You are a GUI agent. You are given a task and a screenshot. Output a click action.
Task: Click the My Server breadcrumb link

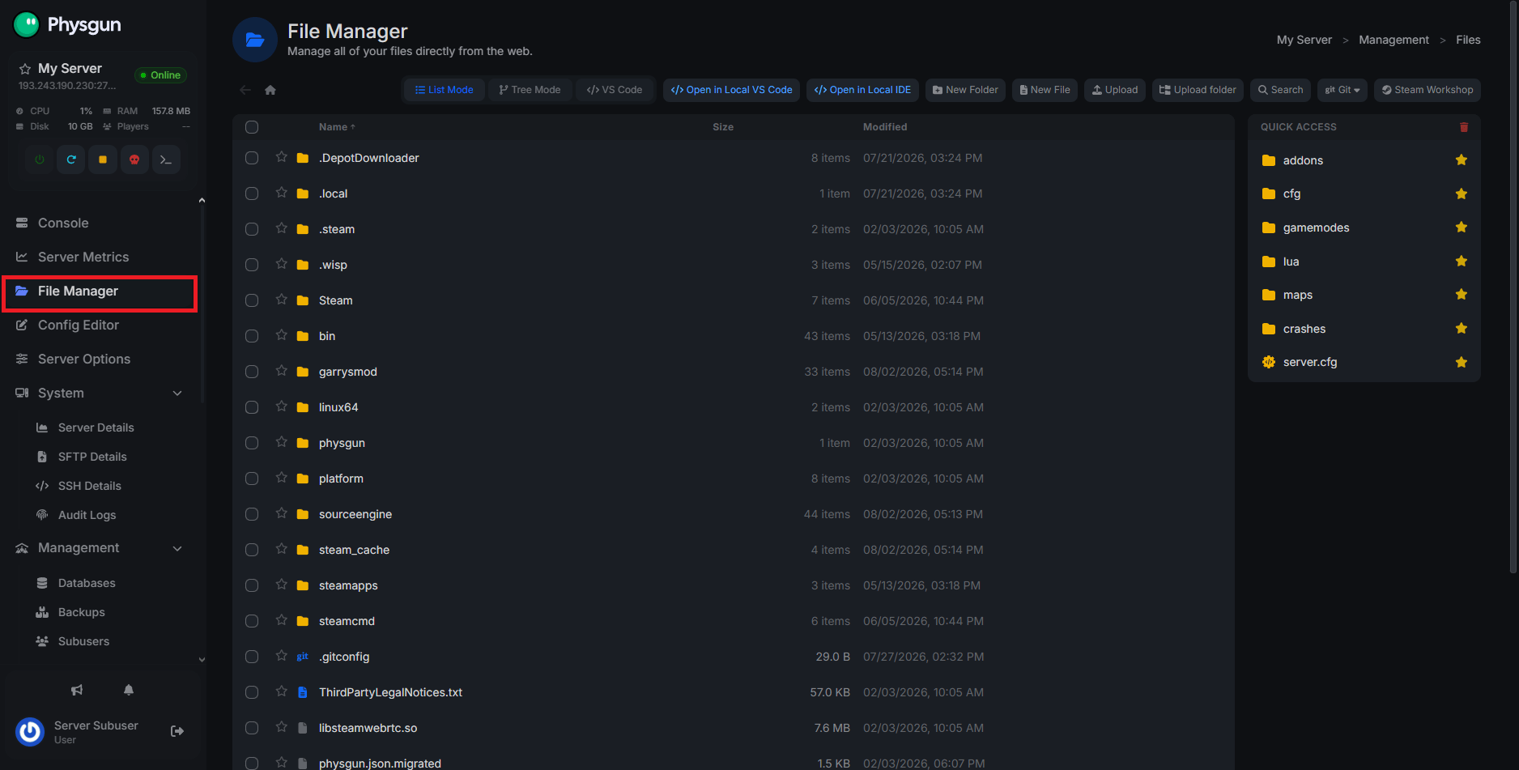coord(1304,40)
